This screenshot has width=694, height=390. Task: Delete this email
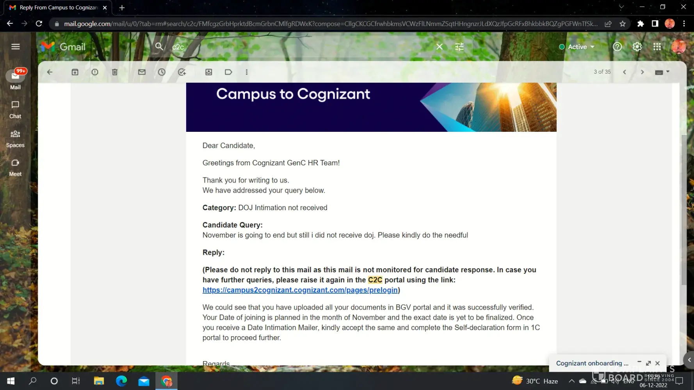tap(115, 72)
